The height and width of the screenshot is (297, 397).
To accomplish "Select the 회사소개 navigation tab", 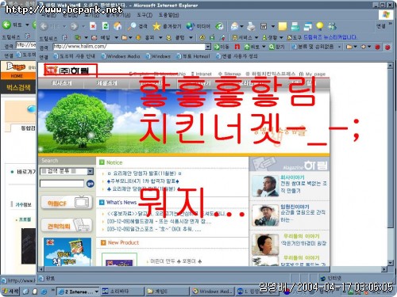I will 61,83.
